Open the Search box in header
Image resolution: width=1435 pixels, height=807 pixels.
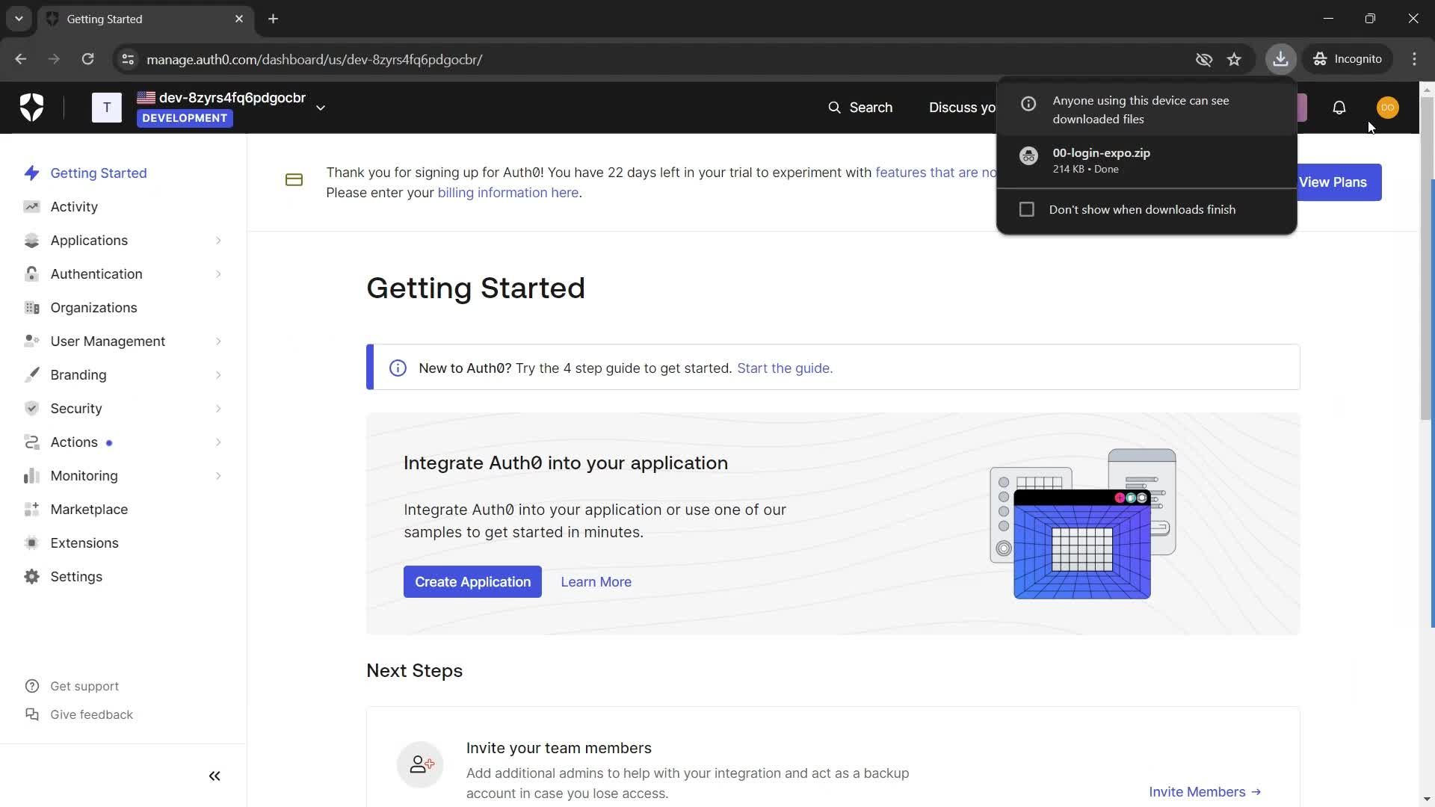[x=860, y=108]
